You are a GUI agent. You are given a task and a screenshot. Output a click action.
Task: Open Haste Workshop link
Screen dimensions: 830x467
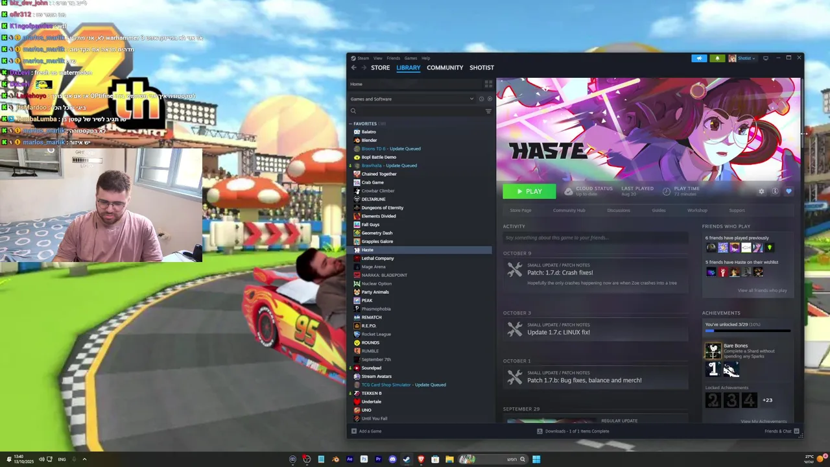(x=698, y=210)
